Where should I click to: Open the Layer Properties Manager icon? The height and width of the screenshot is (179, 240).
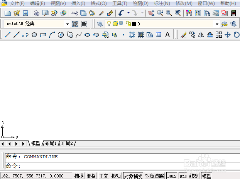(100, 24)
